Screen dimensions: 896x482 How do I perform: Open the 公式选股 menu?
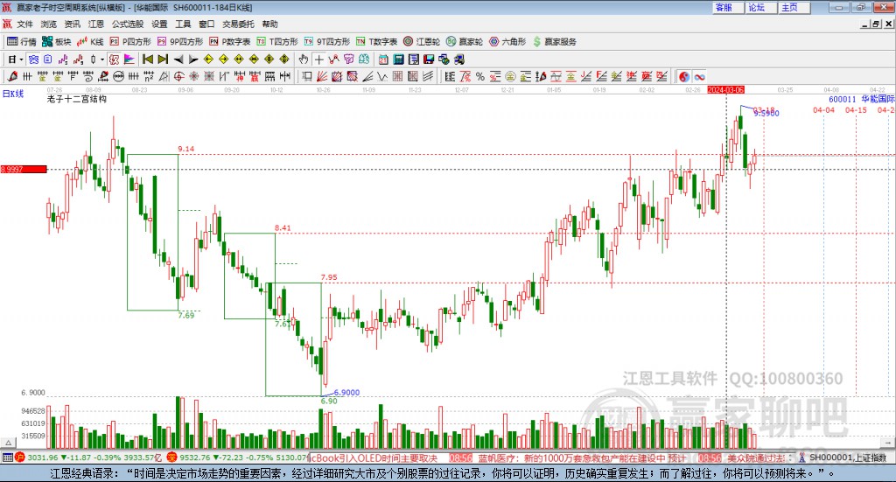[128, 24]
